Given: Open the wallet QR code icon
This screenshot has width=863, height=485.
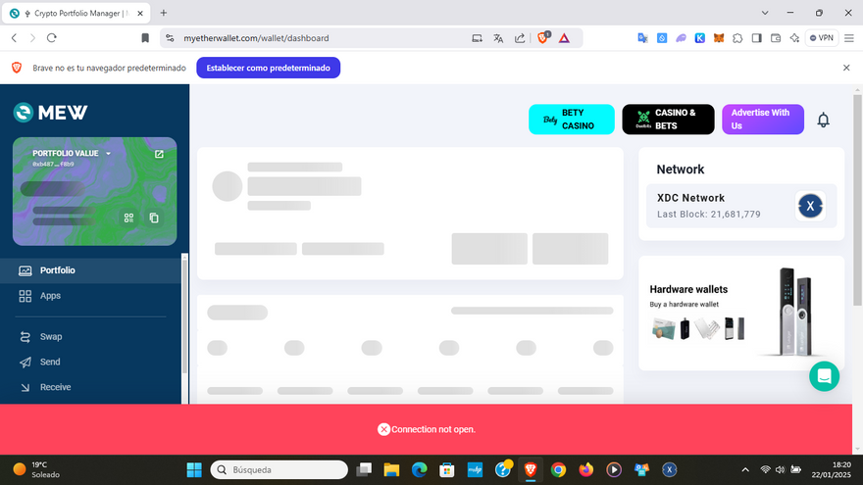Looking at the screenshot, I should (x=128, y=218).
